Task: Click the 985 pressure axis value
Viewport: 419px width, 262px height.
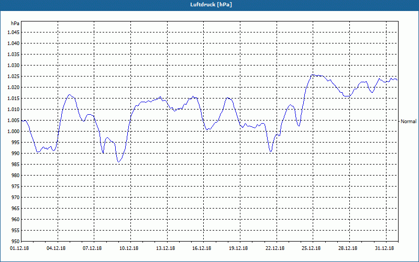Action: (x=16, y=165)
